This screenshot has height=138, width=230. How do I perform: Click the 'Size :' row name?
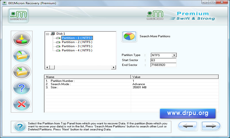point(54,87)
